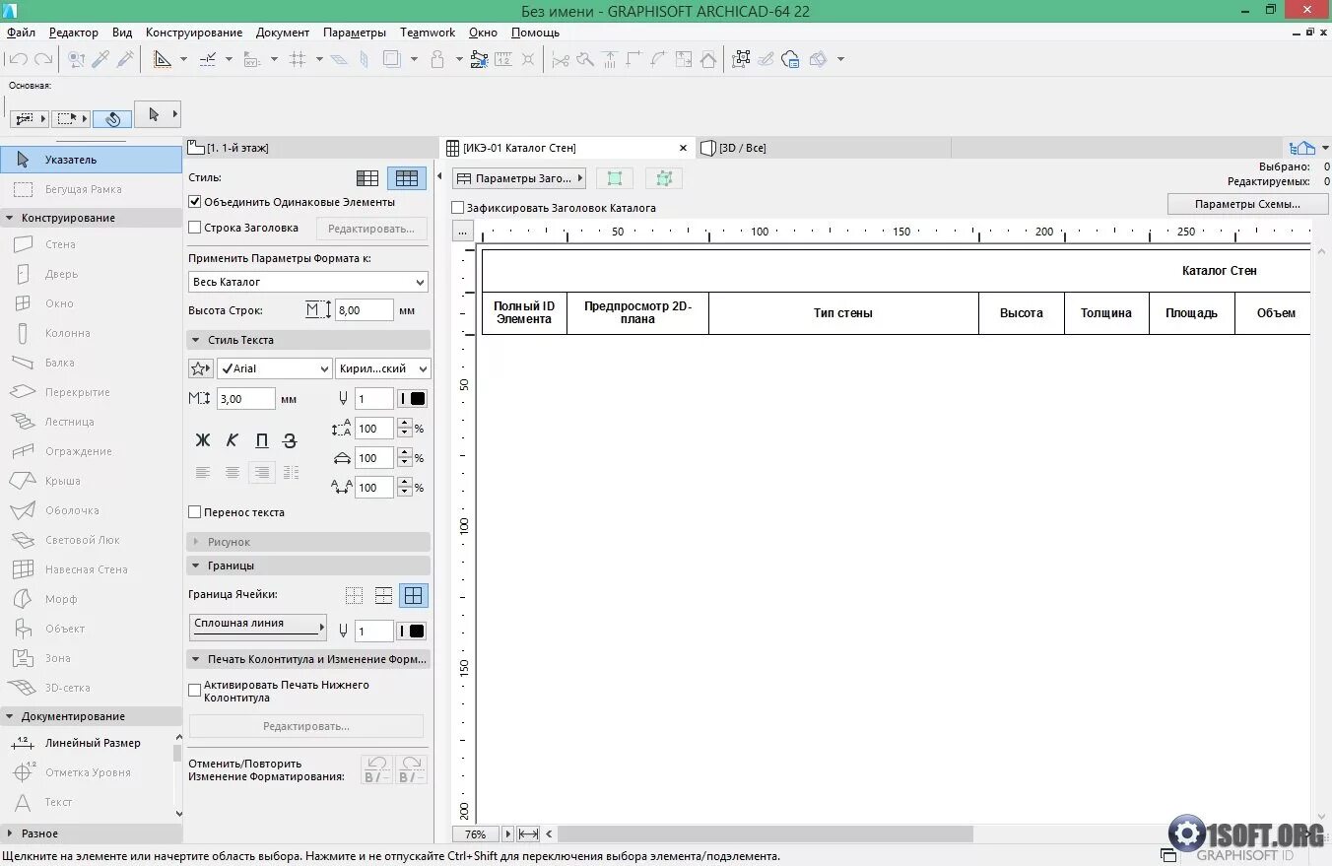The image size is (1332, 866).
Task: Collapse the Границы section
Action: pos(308,566)
